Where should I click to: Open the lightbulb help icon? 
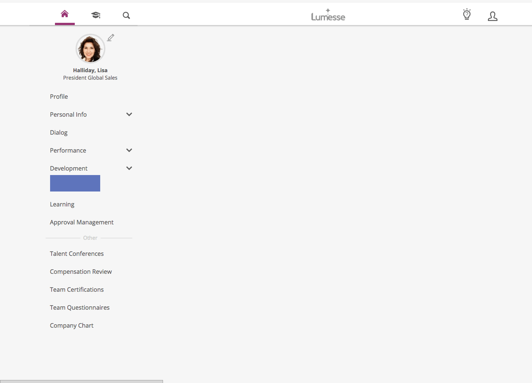[467, 15]
